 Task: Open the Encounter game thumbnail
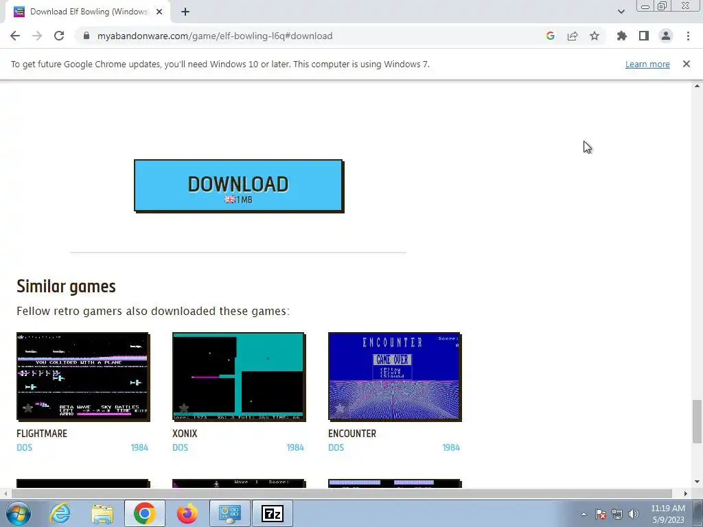tap(395, 377)
